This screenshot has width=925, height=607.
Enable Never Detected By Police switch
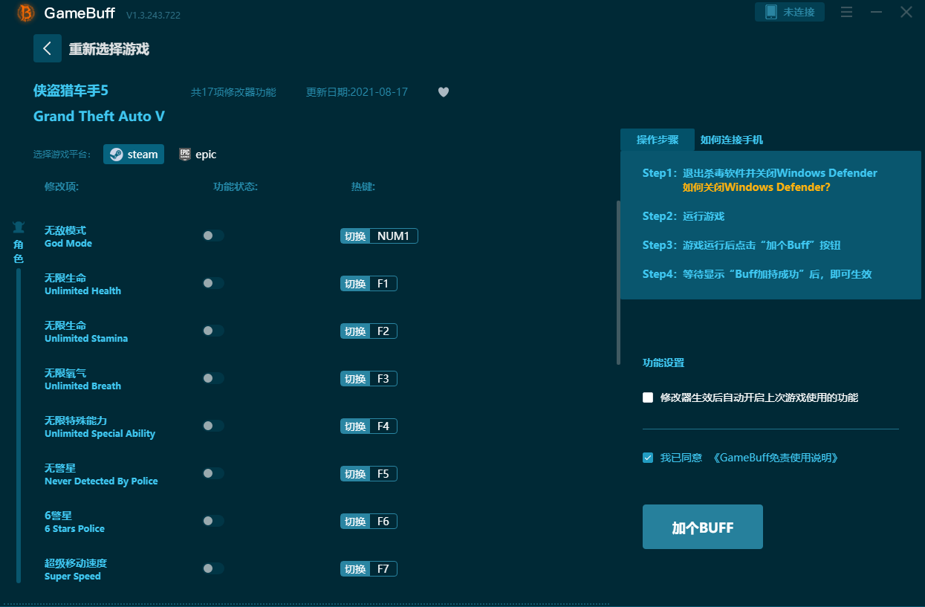click(213, 473)
